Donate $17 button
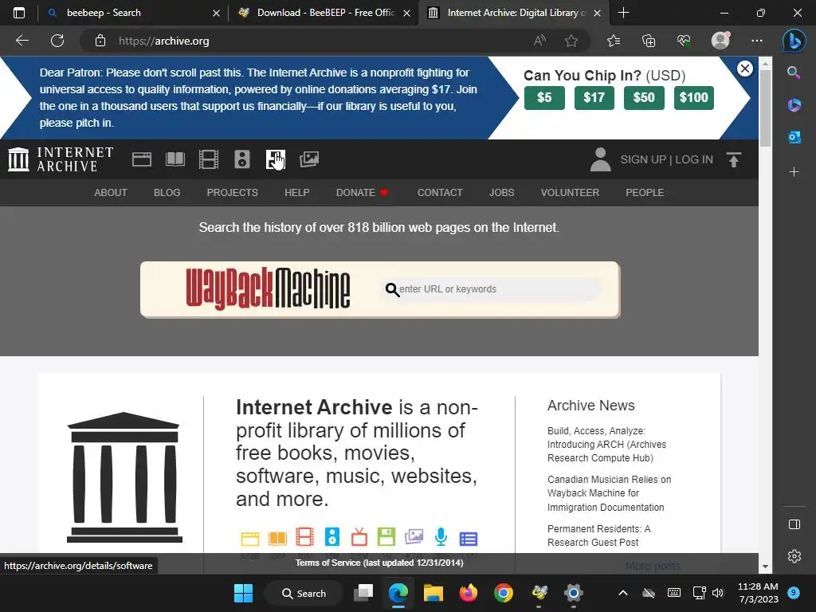This screenshot has height=612, width=816. (x=594, y=98)
